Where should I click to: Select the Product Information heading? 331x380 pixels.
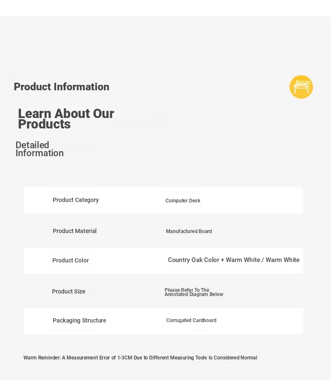62,87
